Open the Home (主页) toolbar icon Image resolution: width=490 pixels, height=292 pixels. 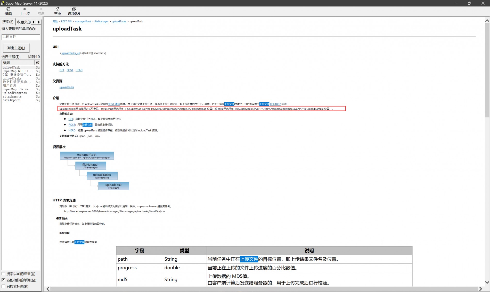58,11
